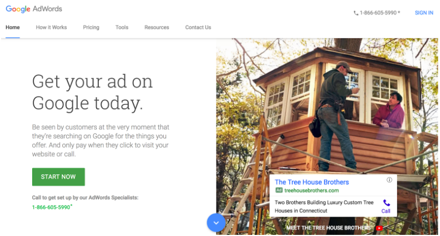The image size is (440, 236).
Task: Click the Google AdWords logo
Action: coord(34,9)
